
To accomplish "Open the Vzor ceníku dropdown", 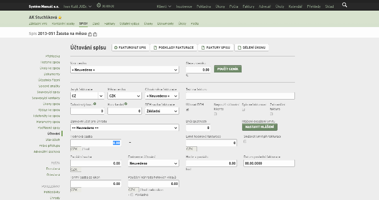I will (x=124, y=70).
